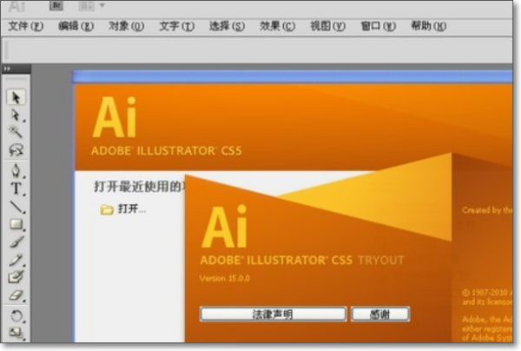The image size is (521, 351).
Task: Select the Selection tool (black arrow)
Action: tap(16, 97)
